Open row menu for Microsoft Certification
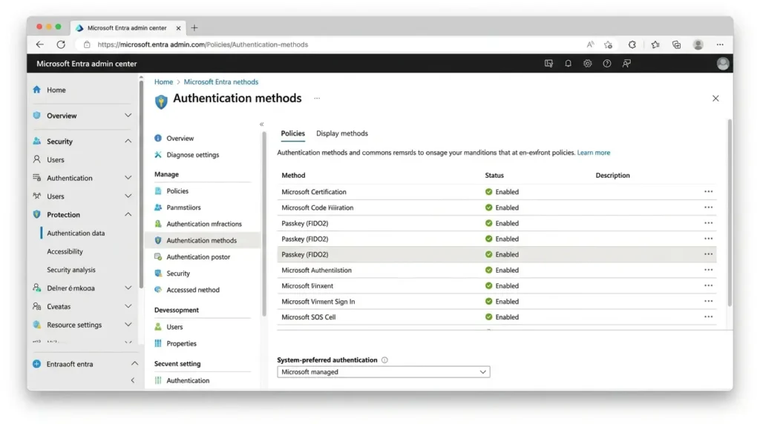This screenshot has height=424, width=760. [708, 192]
